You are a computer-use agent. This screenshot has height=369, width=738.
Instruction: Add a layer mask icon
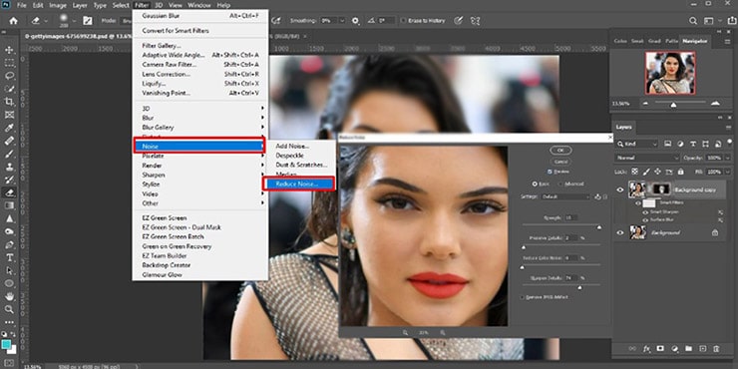tap(660, 349)
